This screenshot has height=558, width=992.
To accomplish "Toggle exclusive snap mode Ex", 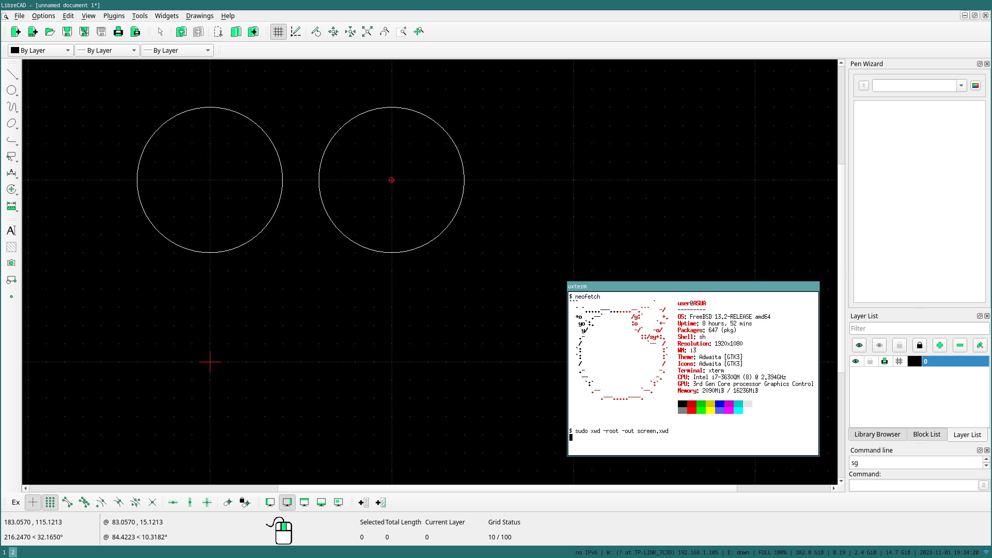I will tap(16, 502).
